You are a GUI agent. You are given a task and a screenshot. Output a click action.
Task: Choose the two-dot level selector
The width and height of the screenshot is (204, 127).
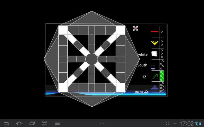(162, 43)
